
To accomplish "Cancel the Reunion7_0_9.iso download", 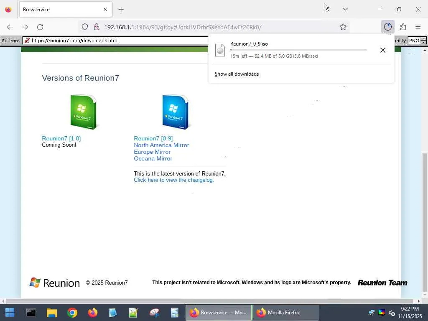I will [x=383, y=50].
